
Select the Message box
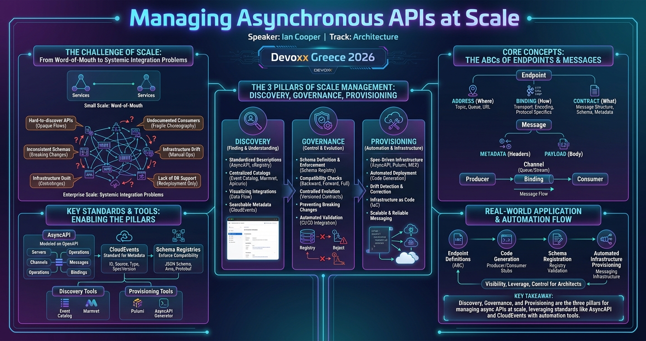[x=533, y=125]
